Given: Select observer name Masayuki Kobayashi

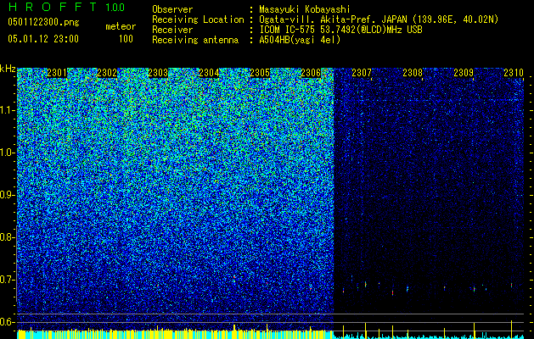Looking at the screenshot, I should (x=305, y=9).
